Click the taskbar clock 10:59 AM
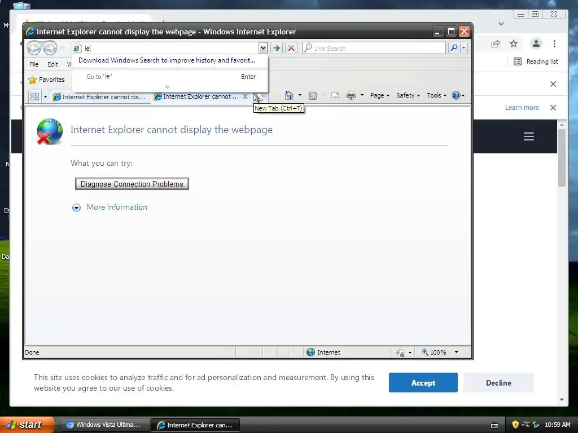Screen dimensions: 578x433 click(557, 425)
